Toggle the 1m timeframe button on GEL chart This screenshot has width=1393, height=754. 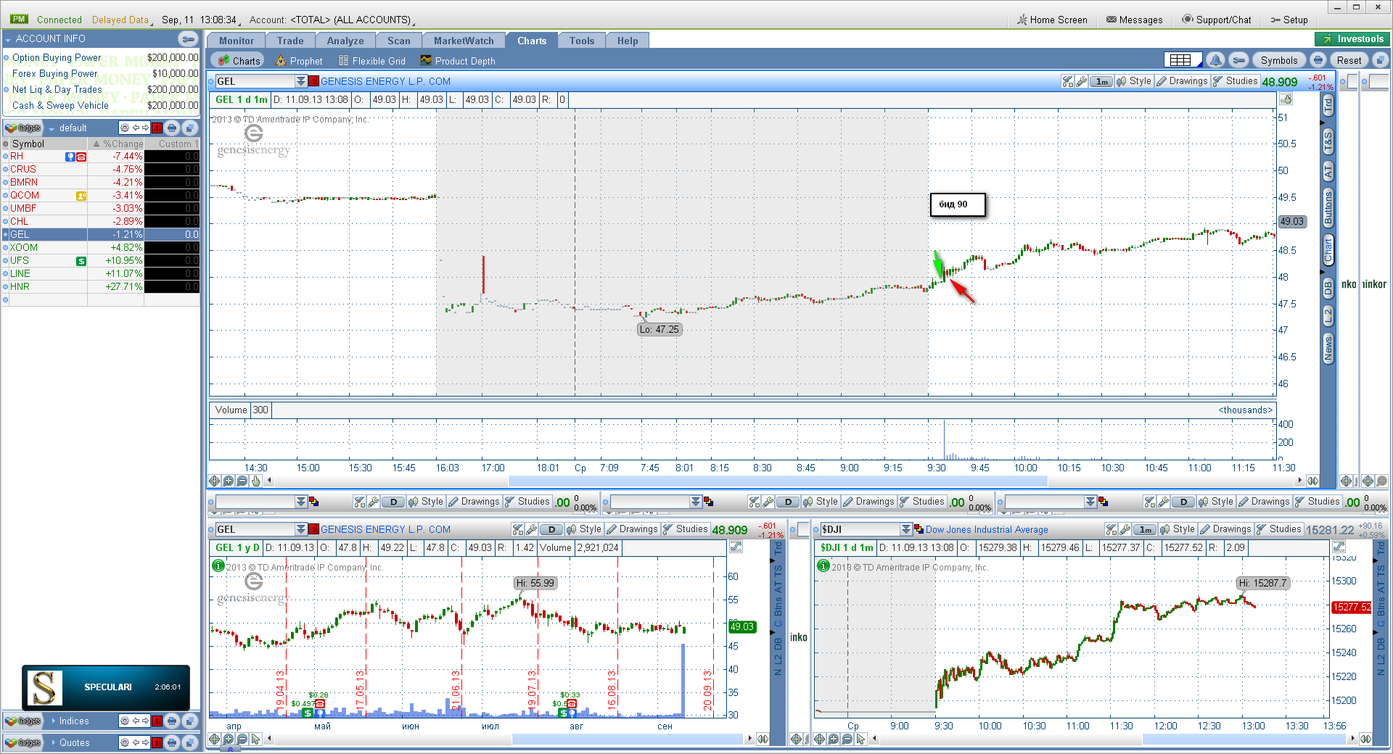pyautogui.click(x=1102, y=81)
